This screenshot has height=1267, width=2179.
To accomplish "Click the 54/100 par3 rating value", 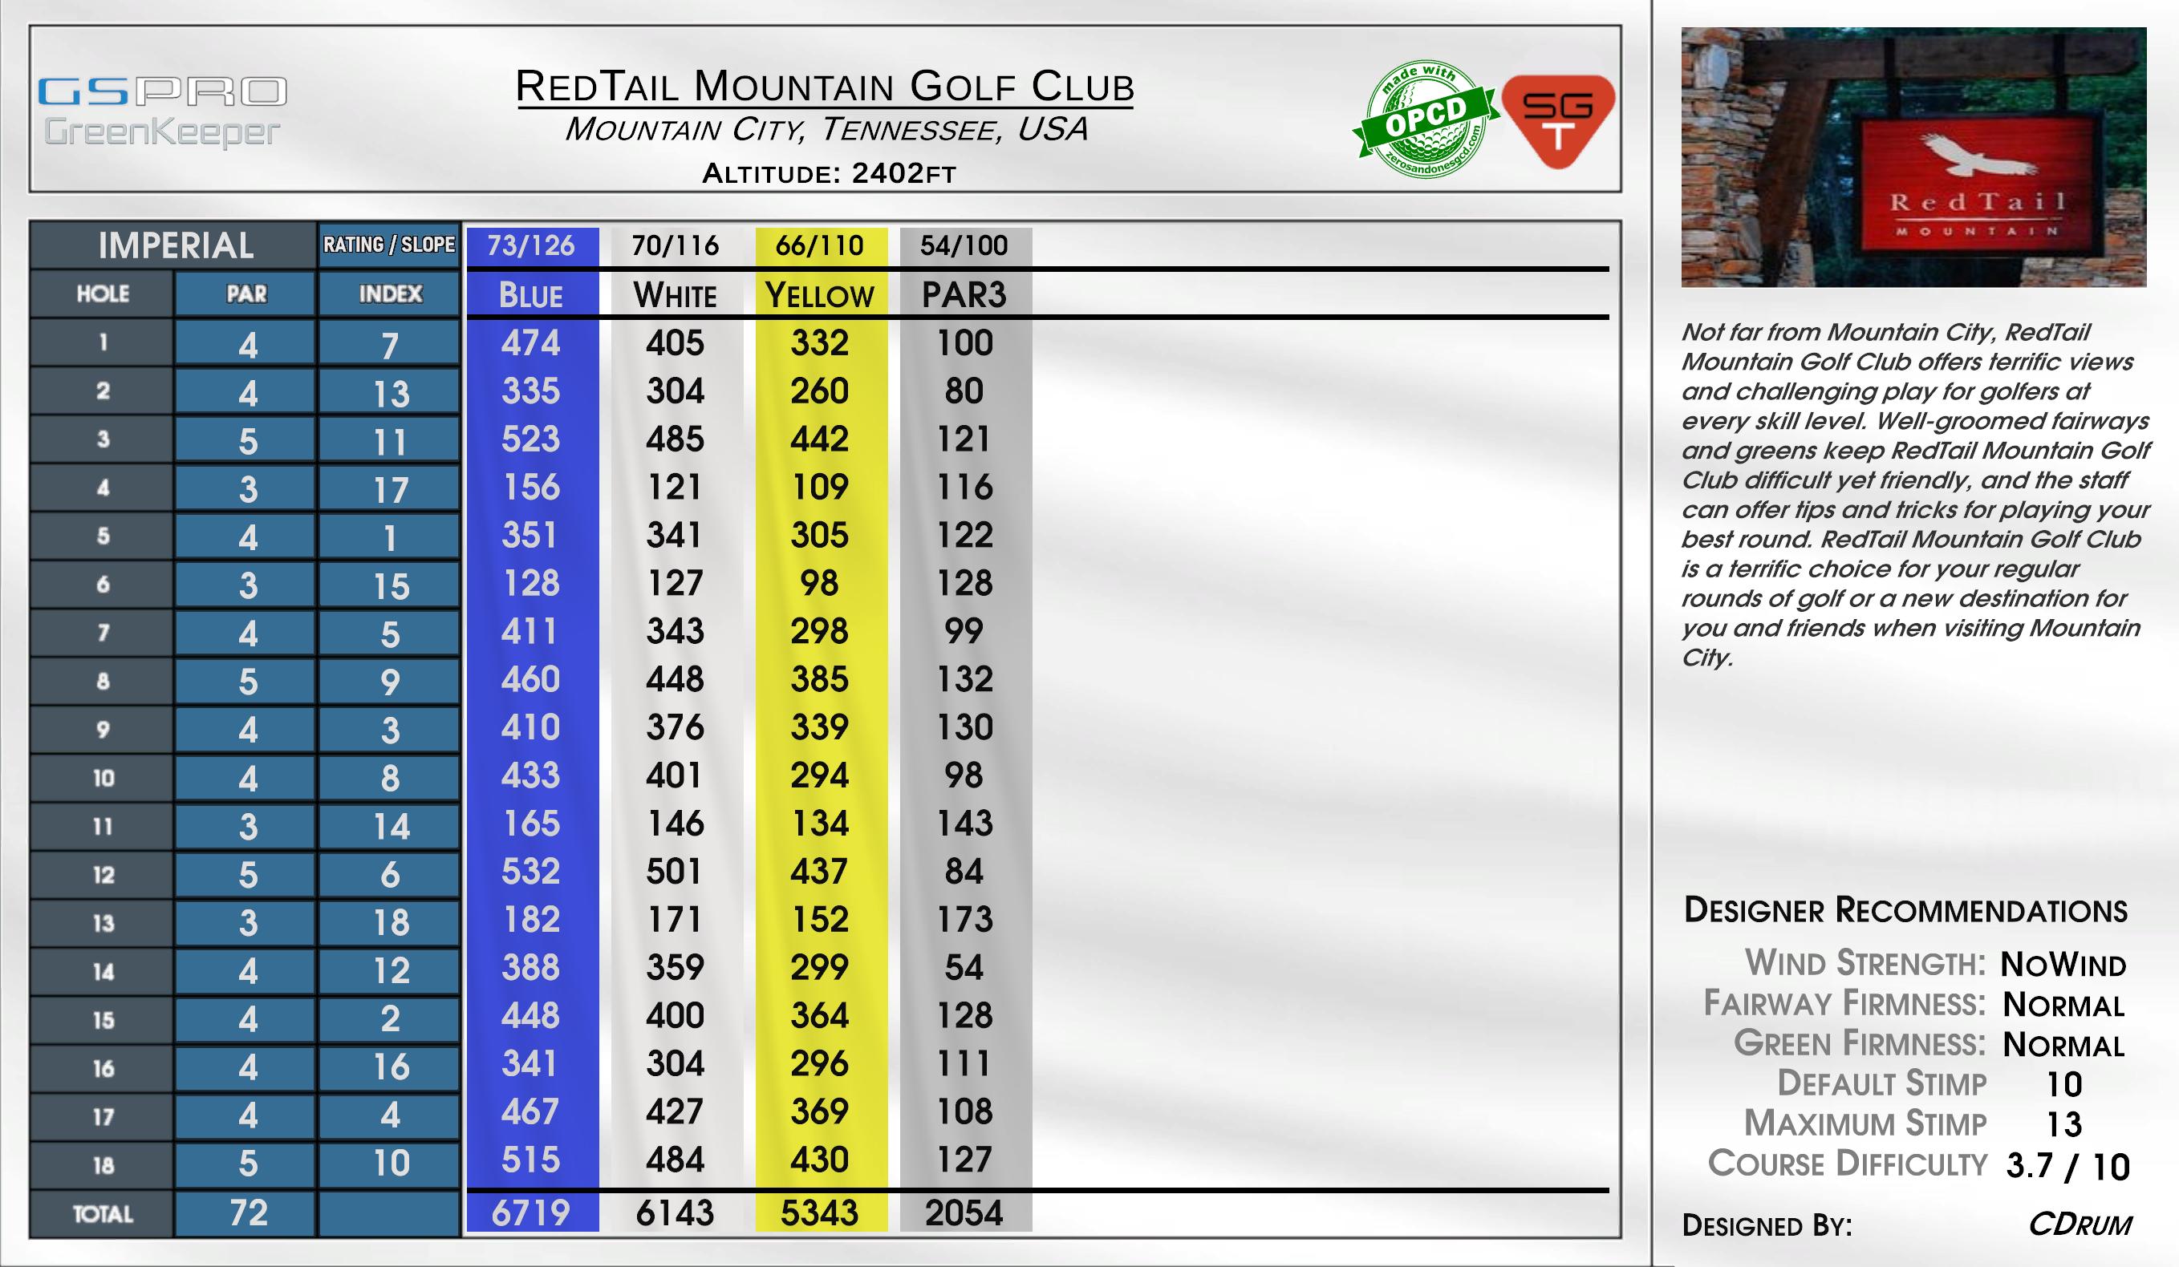I will click(964, 246).
